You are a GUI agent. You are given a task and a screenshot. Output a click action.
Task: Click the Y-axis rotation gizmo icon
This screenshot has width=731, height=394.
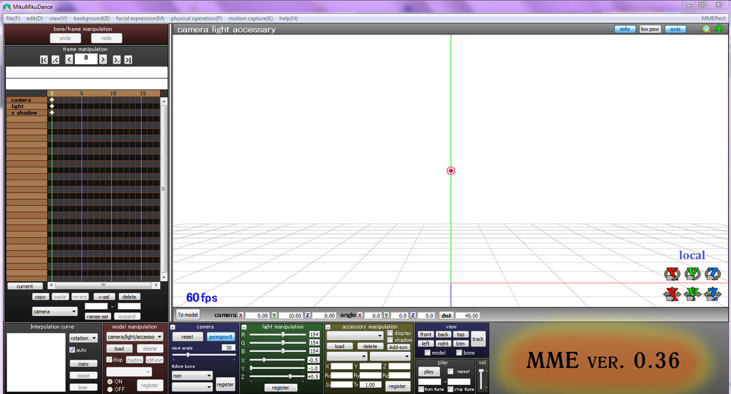tap(693, 274)
